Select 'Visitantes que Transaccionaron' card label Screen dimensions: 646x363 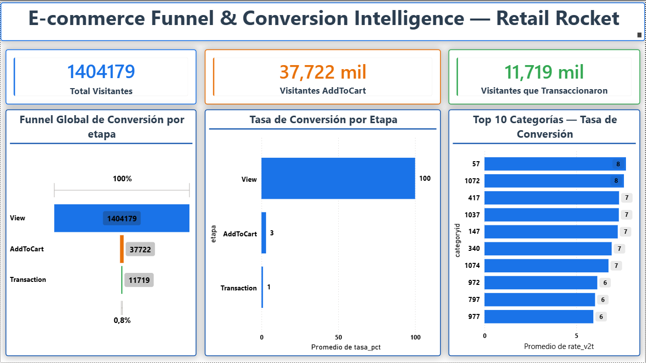click(544, 91)
